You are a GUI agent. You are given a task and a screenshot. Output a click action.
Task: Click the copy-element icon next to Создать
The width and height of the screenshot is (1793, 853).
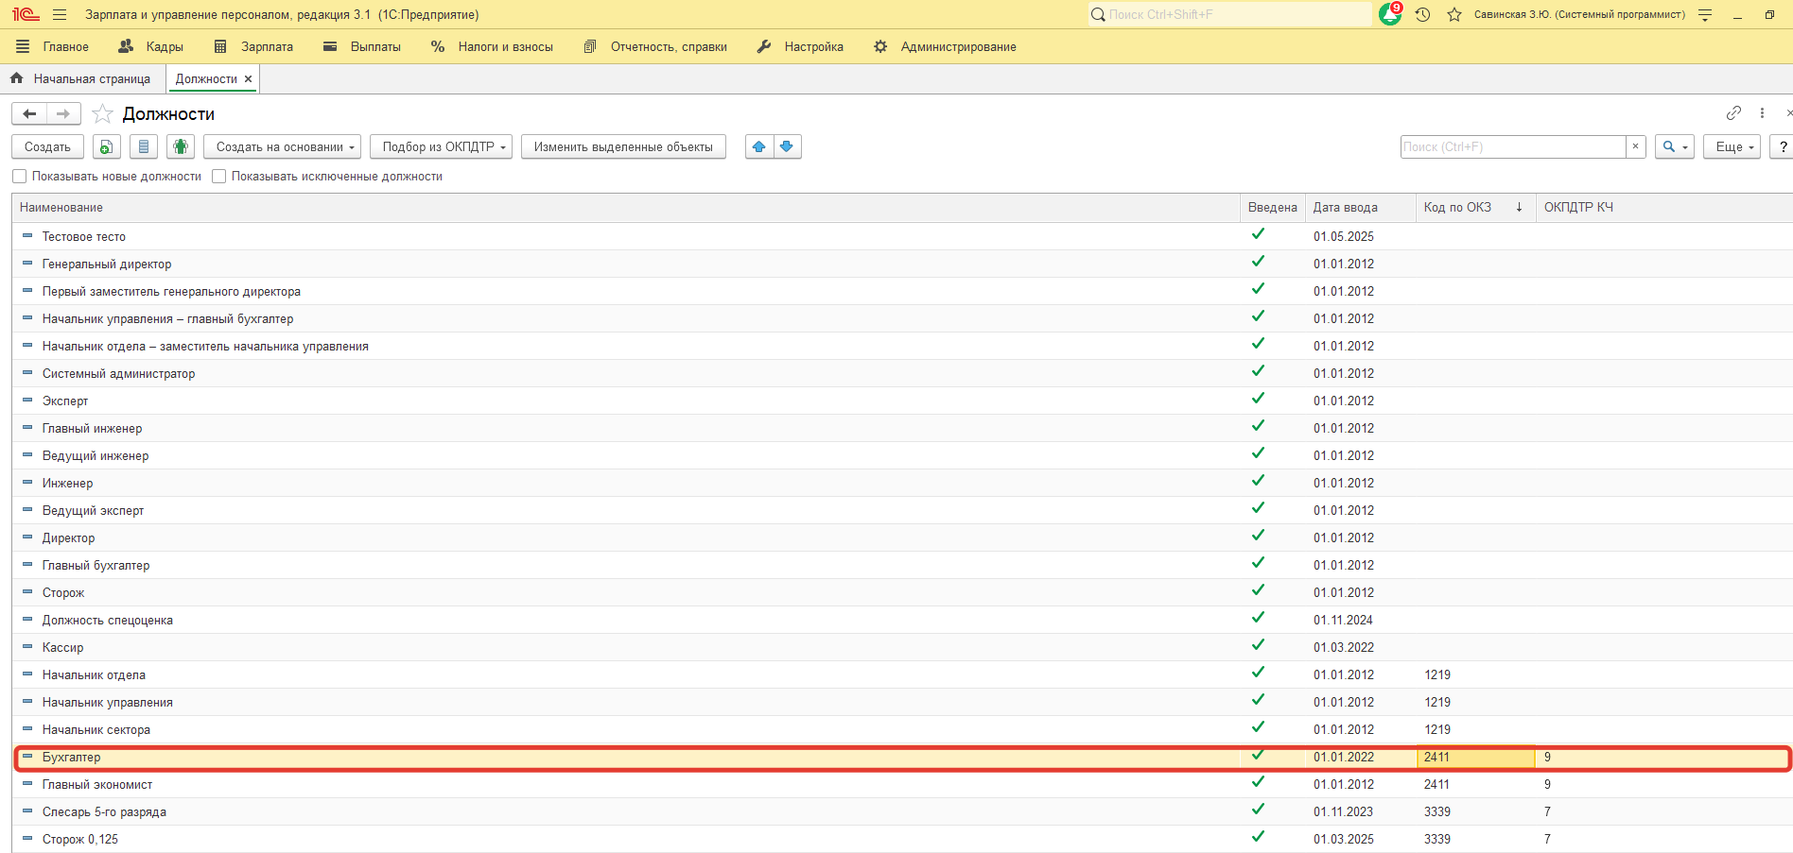point(107,146)
